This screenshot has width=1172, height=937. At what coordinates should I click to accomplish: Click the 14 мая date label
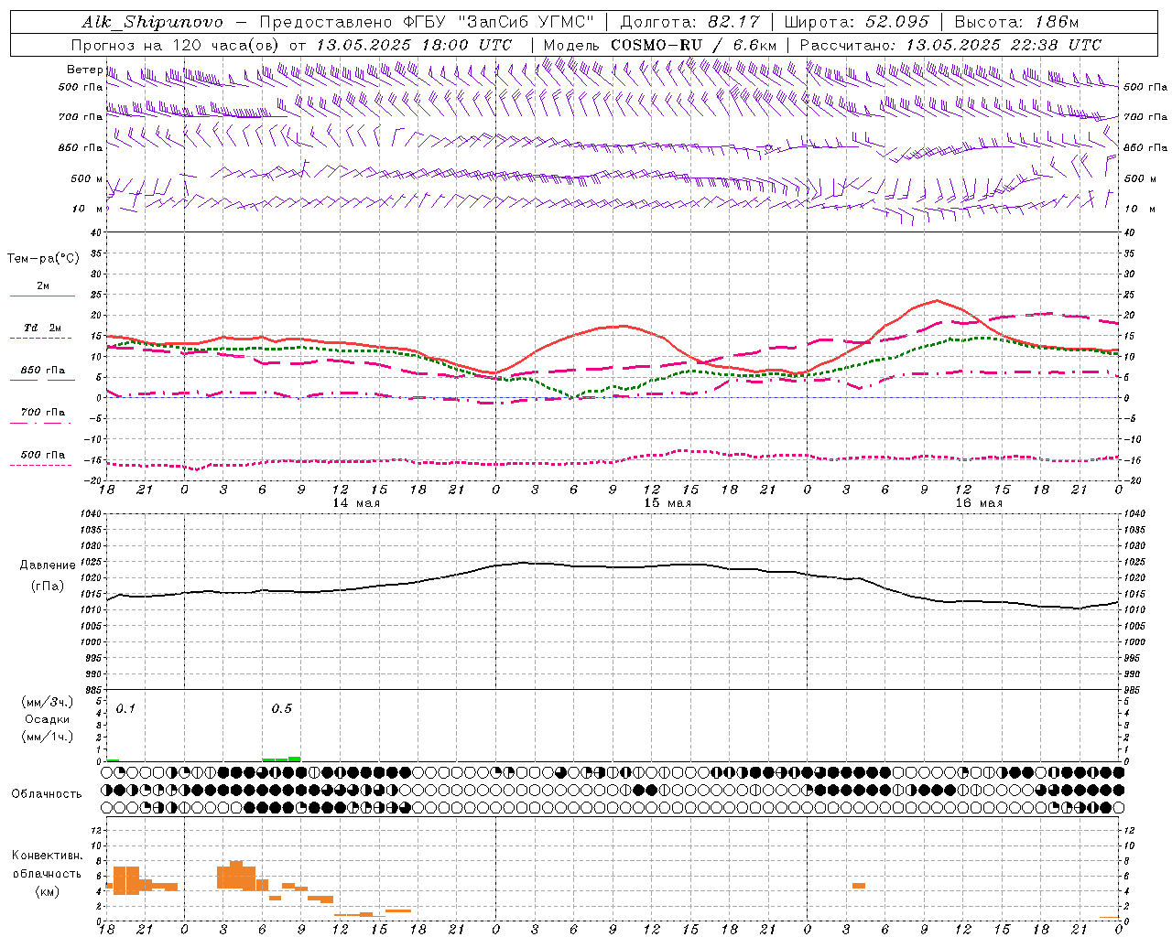click(x=356, y=503)
